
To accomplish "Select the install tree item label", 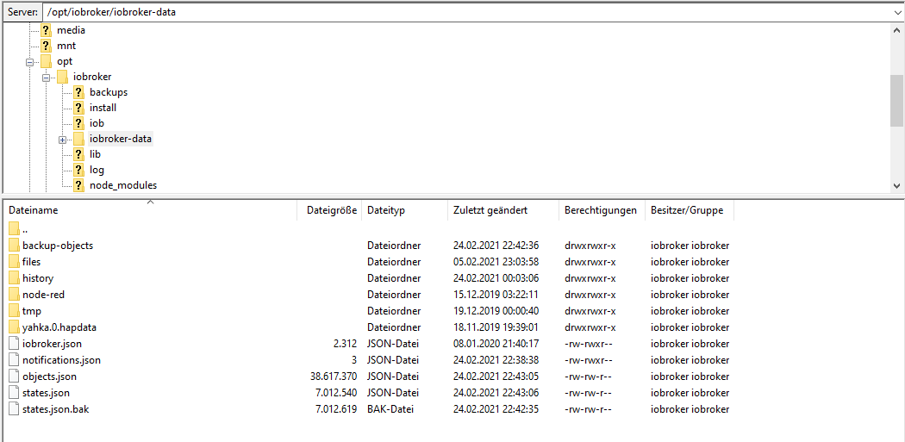I will click(x=103, y=108).
